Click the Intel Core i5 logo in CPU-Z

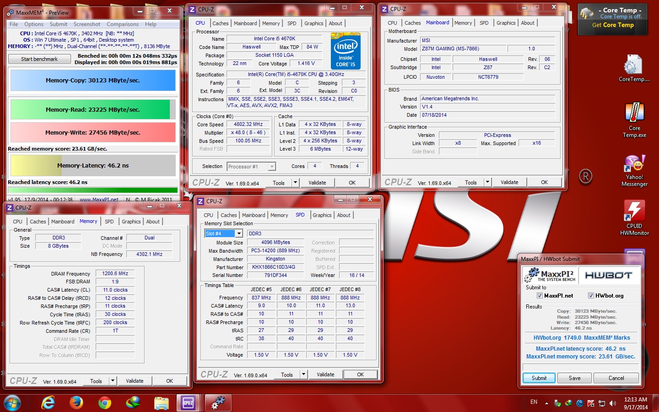click(346, 51)
